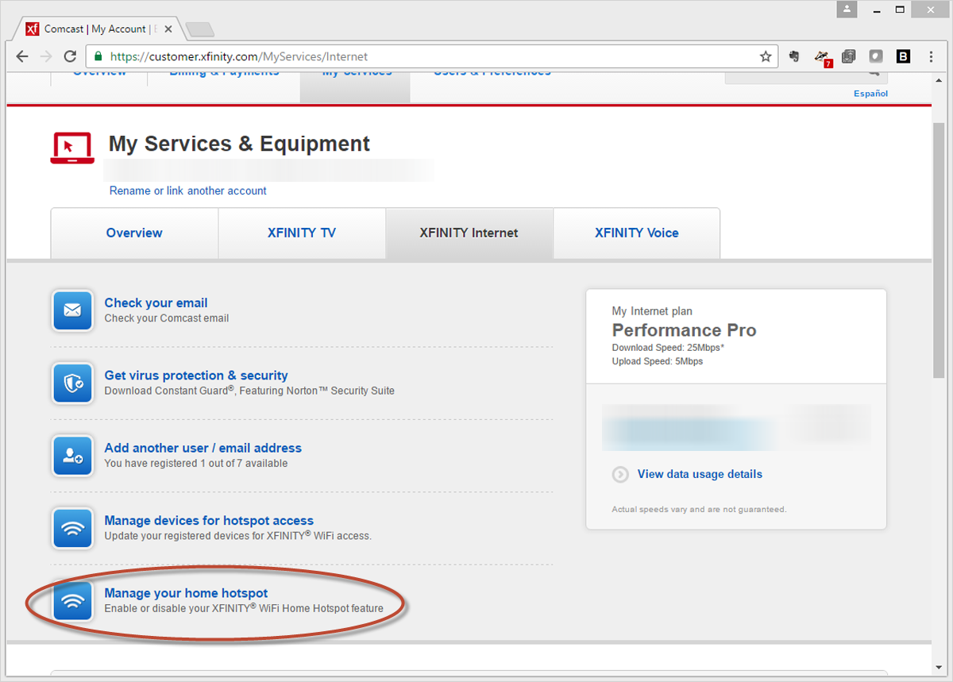Click the hotspot access WiFi icon
The image size is (953, 682).
72,529
